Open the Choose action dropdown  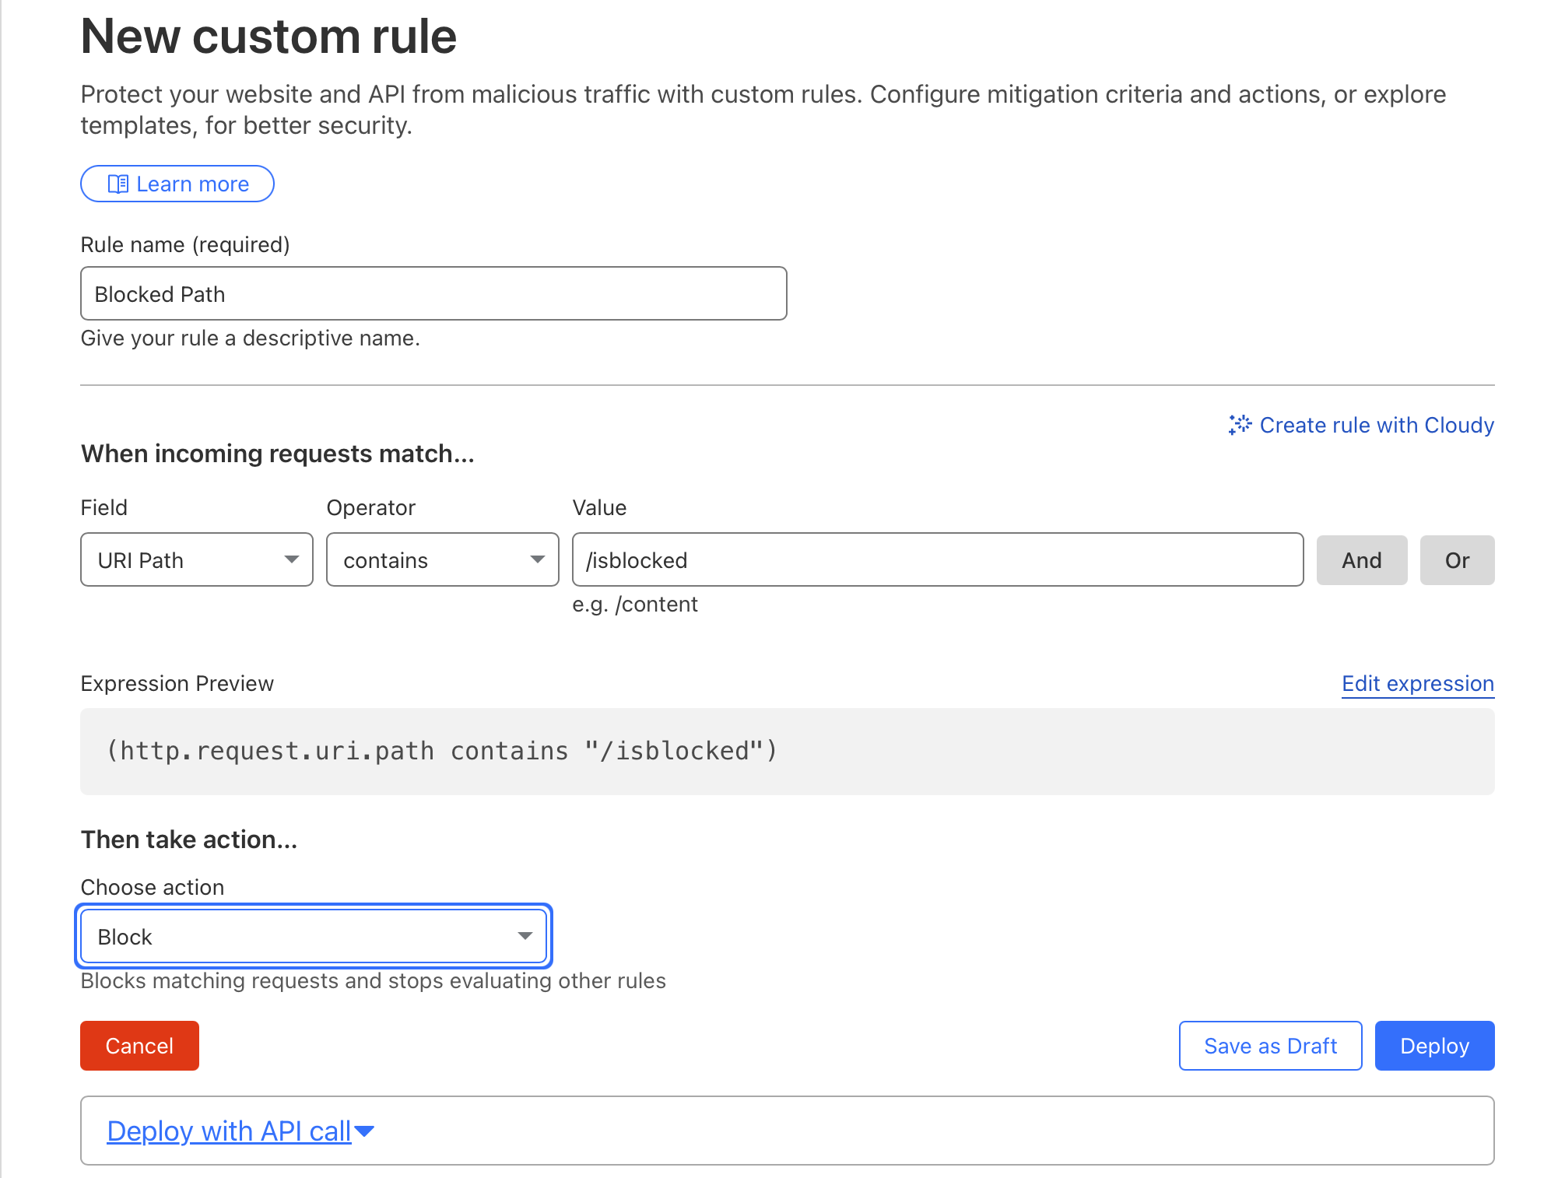coord(314,936)
